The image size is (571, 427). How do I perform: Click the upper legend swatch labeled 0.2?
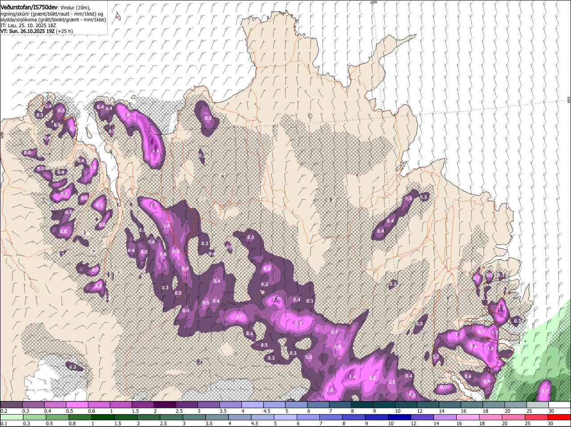coord(11,405)
